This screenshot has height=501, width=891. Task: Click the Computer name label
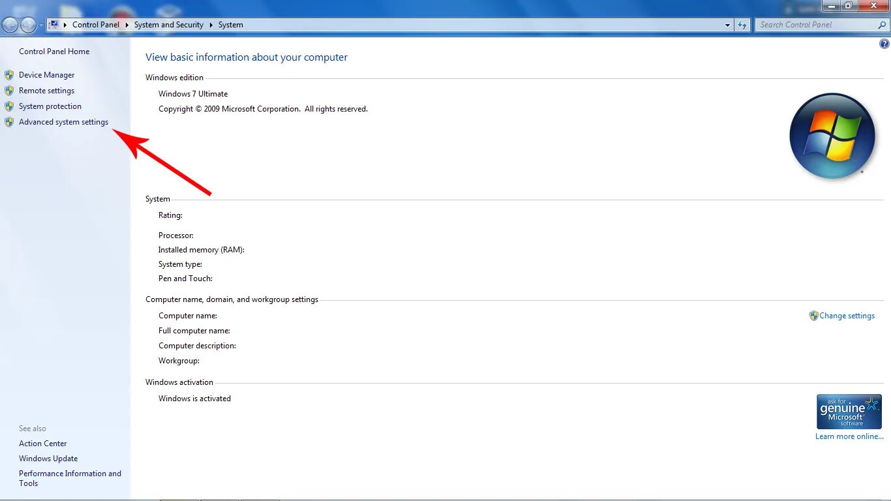click(188, 316)
